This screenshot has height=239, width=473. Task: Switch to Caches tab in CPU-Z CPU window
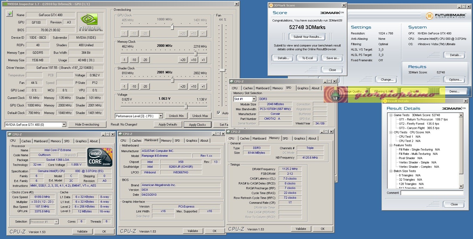(x=26, y=141)
